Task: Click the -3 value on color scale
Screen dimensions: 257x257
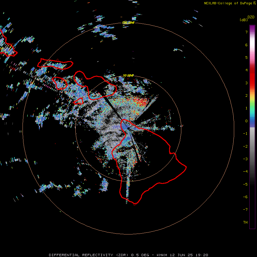Action: (x=245, y=159)
